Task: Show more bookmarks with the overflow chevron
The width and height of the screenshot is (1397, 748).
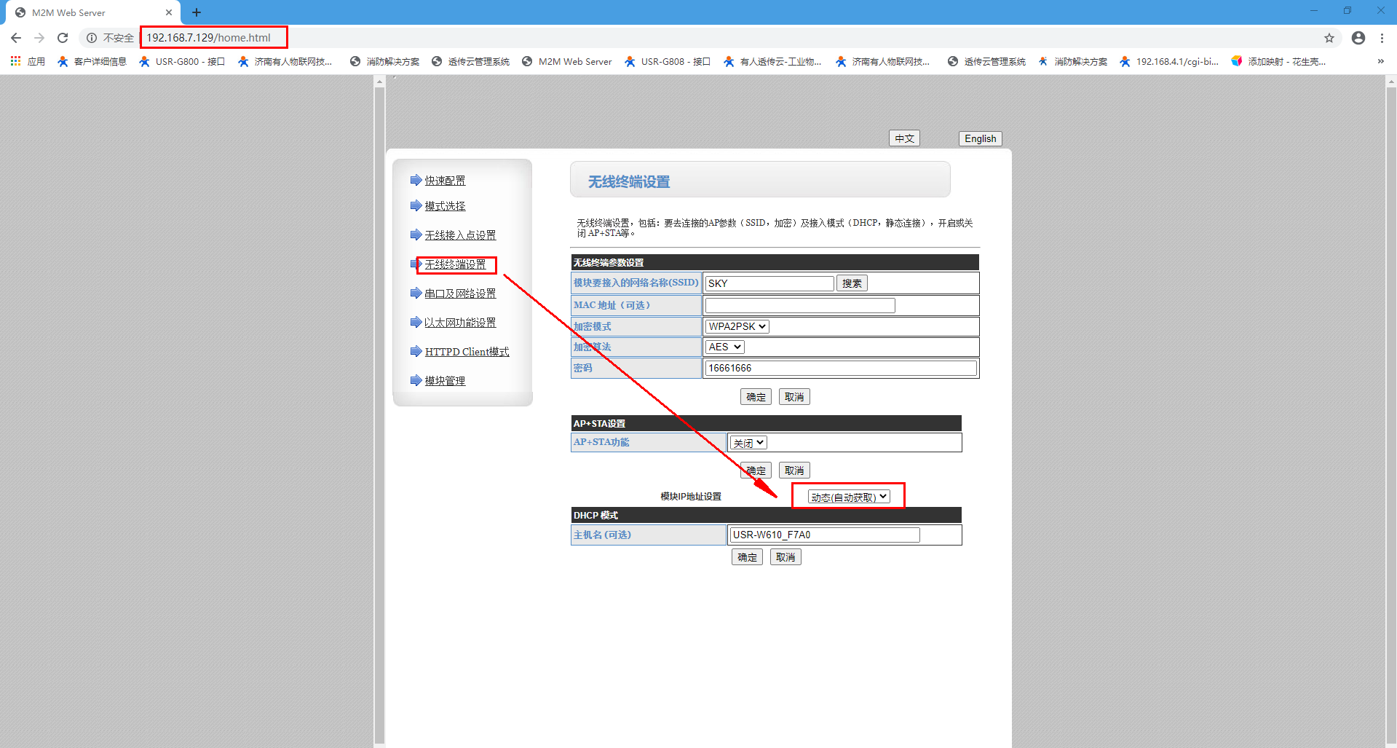Action: point(1380,61)
